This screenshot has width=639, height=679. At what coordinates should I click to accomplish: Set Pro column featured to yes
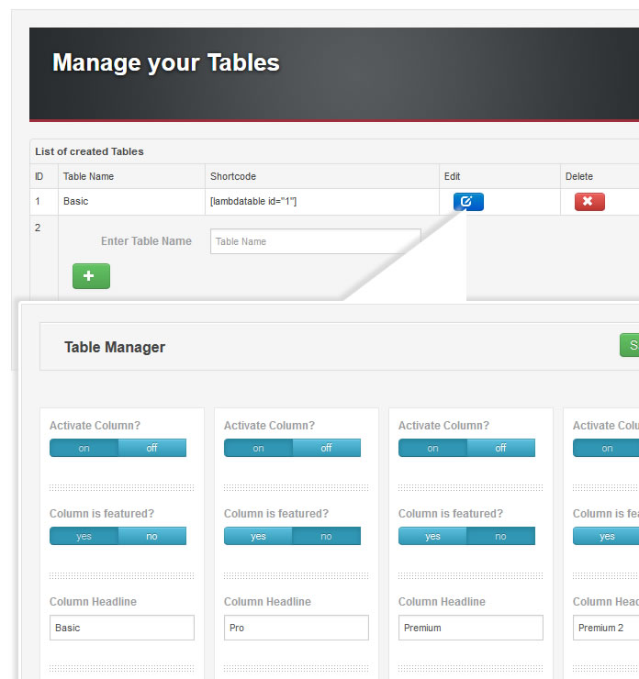[x=258, y=536]
